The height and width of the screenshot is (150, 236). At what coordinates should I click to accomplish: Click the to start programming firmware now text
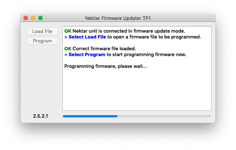coord(146,55)
